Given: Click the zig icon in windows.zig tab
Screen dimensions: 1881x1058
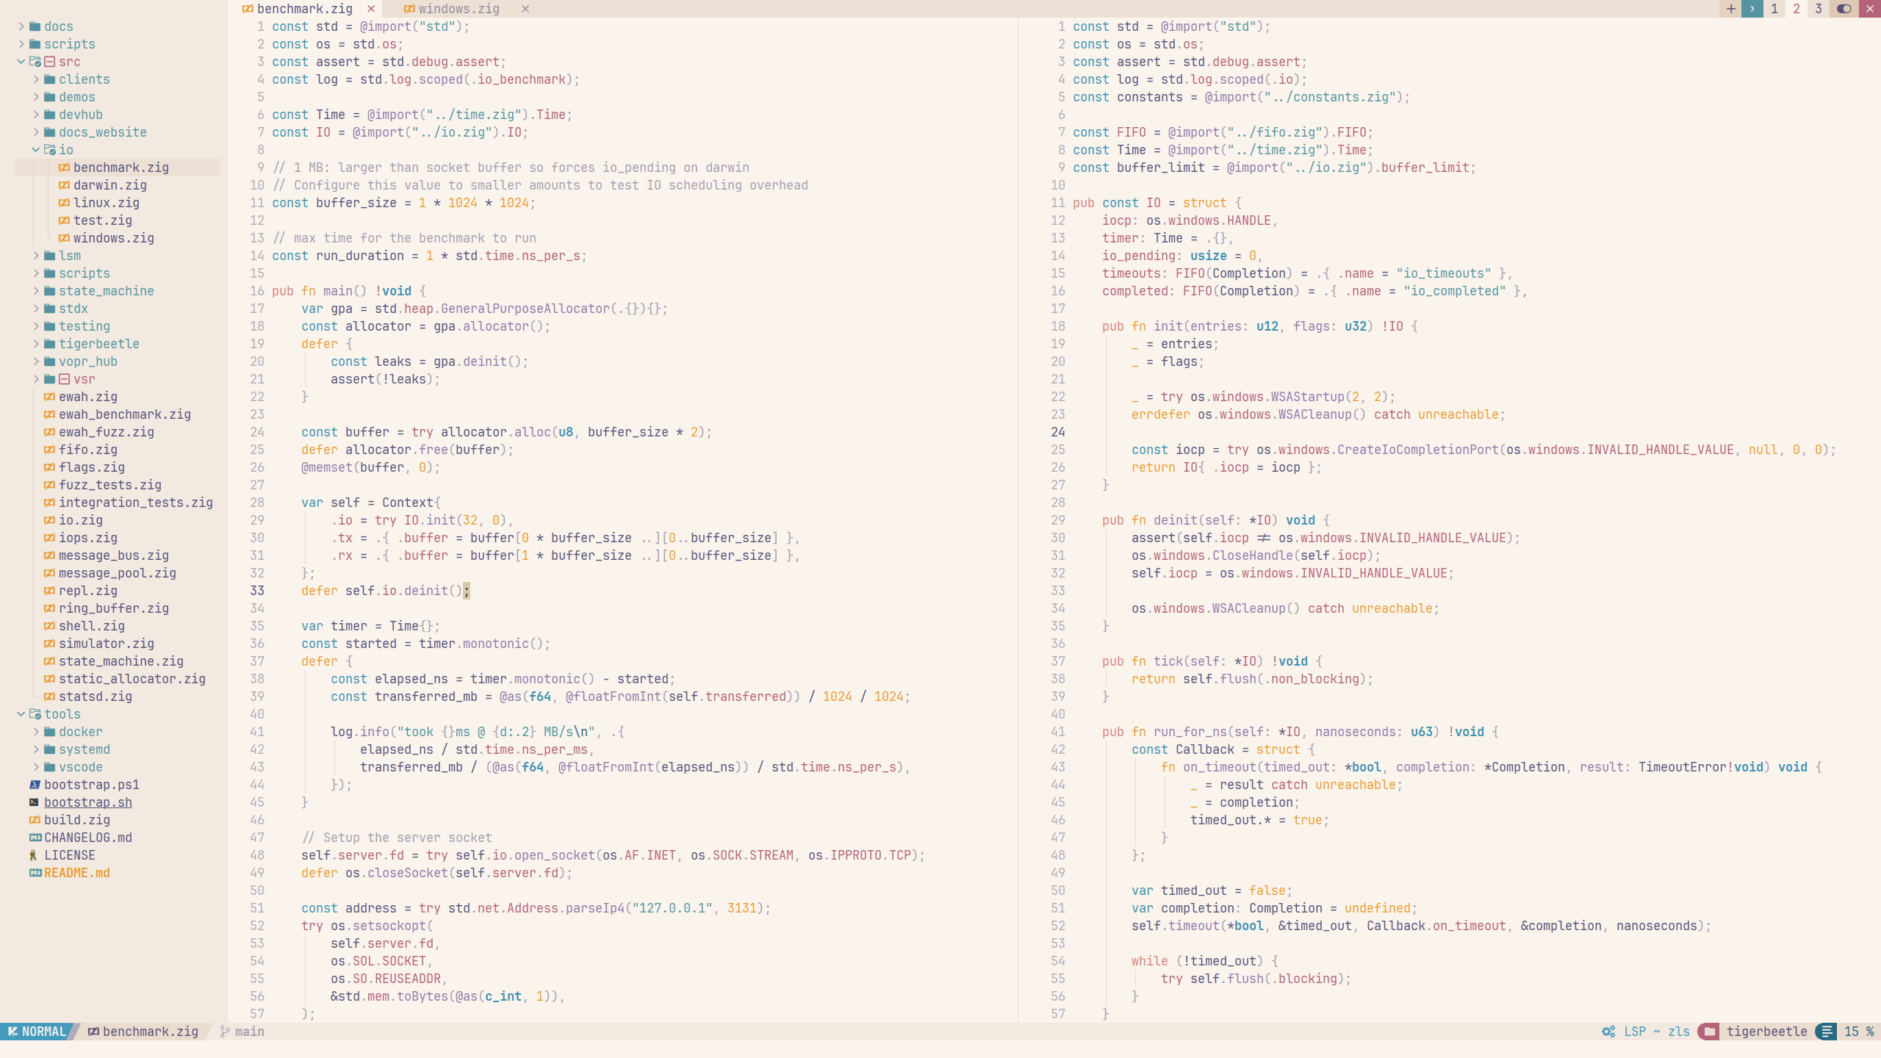Looking at the screenshot, I should pos(409,9).
